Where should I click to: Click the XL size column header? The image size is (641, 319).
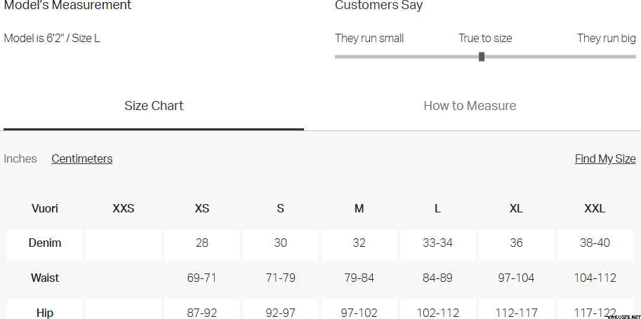(516, 208)
